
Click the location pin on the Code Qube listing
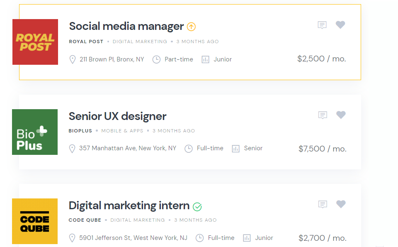point(73,238)
